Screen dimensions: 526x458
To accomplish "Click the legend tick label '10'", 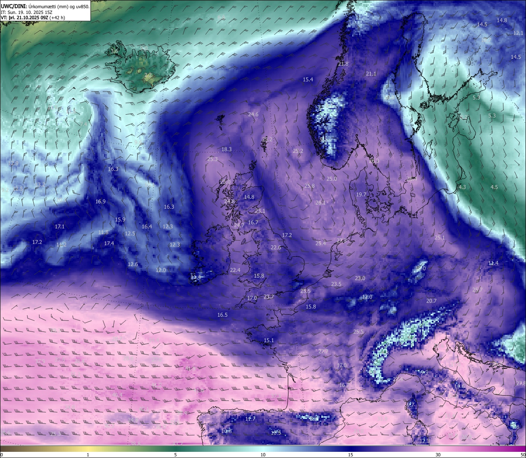I will (263, 455).
